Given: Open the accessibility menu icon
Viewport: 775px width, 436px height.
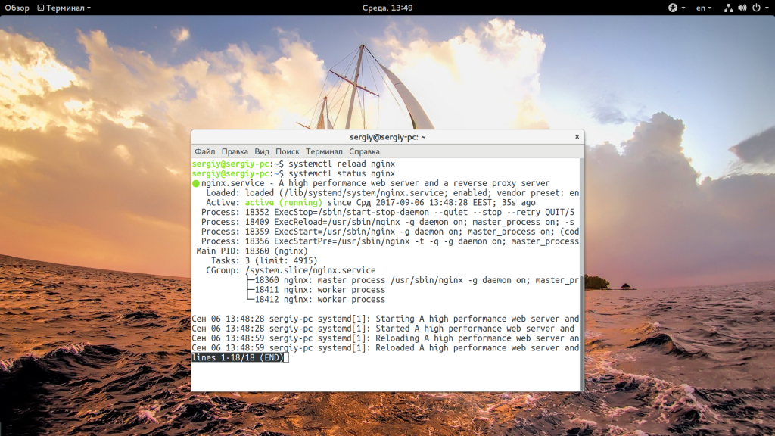Looking at the screenshot, I should coord(672,8).
